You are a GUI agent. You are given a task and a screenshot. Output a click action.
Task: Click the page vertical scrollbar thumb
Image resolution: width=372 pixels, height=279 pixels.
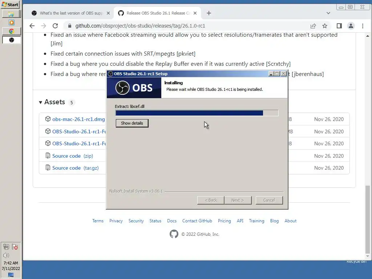tap(368, 219)
